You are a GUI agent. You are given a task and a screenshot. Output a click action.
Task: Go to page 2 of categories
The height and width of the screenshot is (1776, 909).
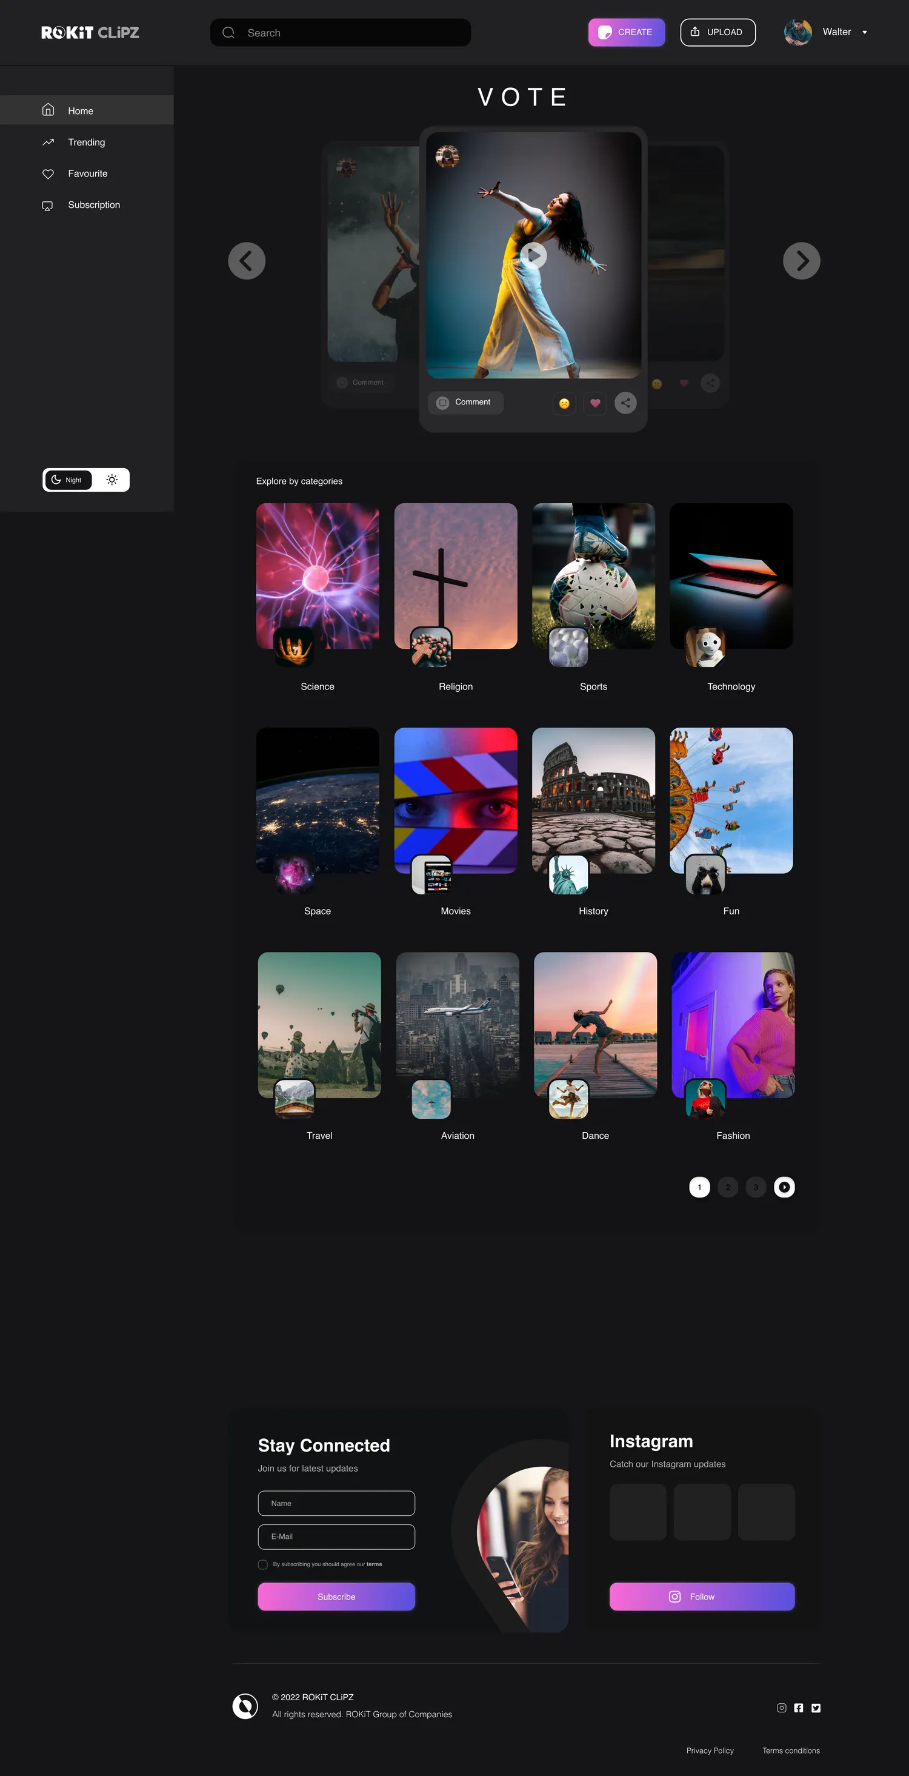pyautogui.click(x=728, y=1187)
